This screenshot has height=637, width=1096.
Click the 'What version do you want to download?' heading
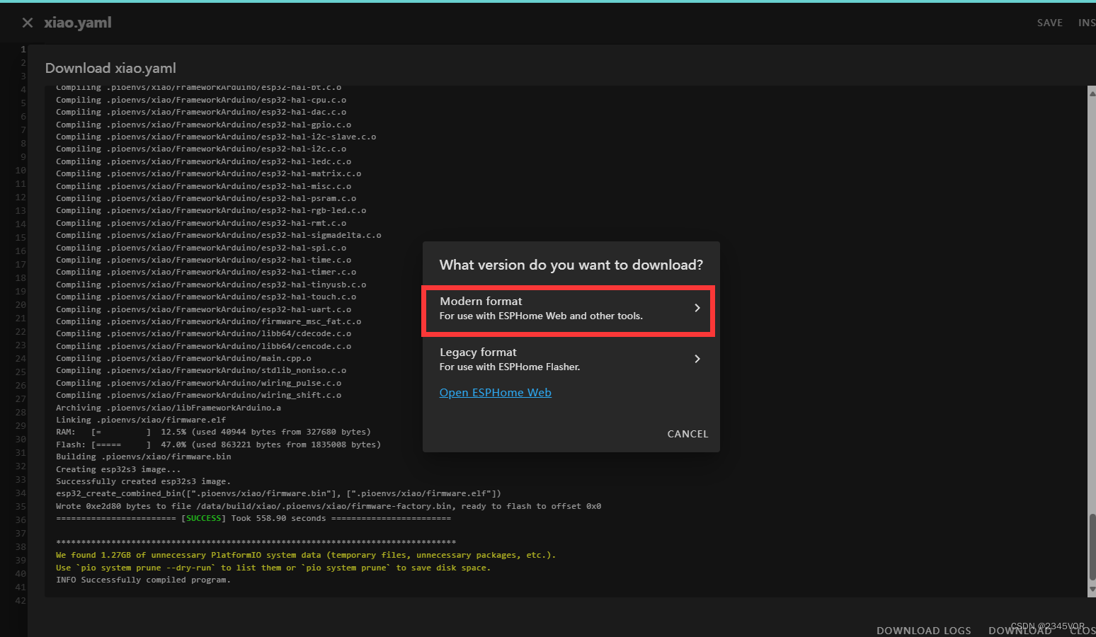(571, 265)
